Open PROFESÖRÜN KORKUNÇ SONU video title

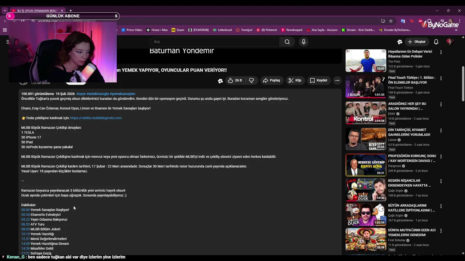pos(412,158)
